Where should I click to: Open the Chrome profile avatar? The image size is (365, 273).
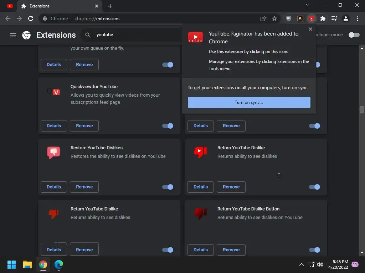(x=346, y=18)
